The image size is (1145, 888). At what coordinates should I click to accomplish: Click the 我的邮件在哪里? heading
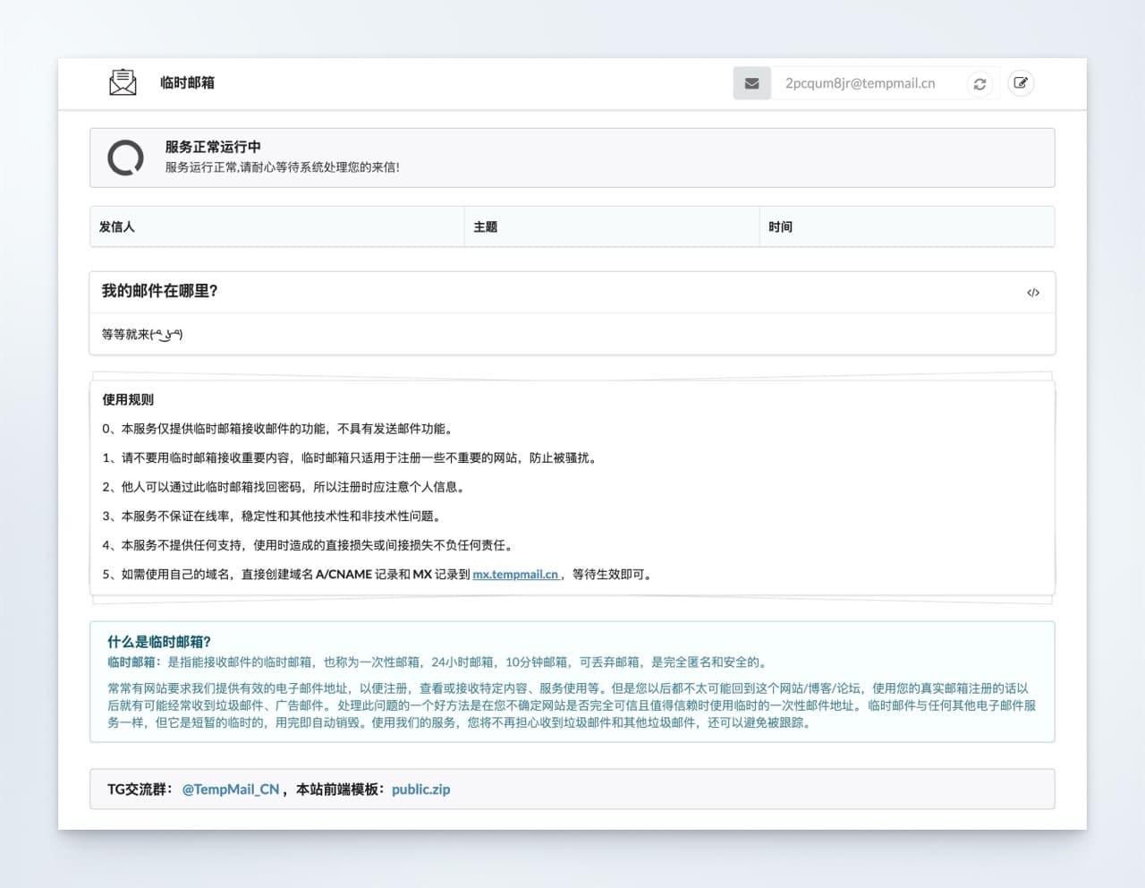tap(160, 291)
